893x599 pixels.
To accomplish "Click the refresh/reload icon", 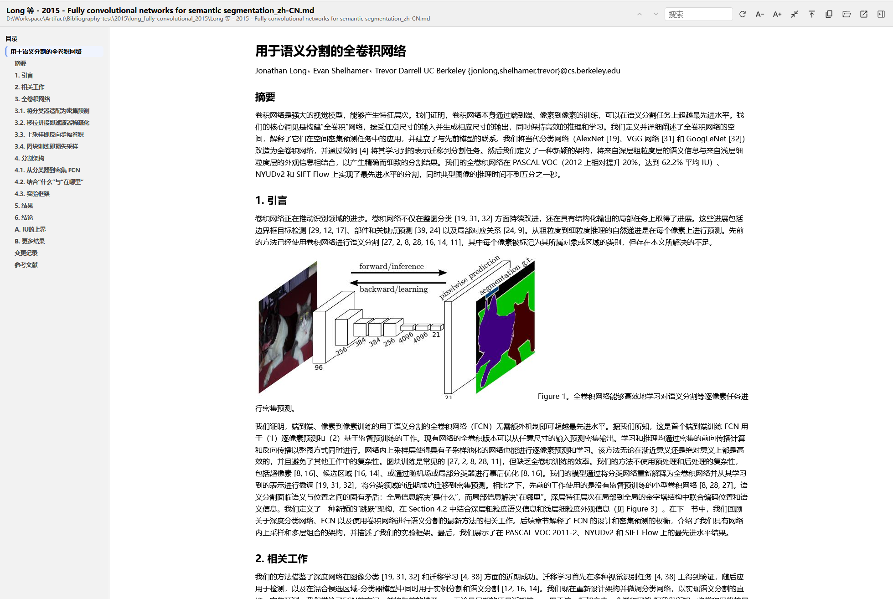I will (x=743, y=14).
